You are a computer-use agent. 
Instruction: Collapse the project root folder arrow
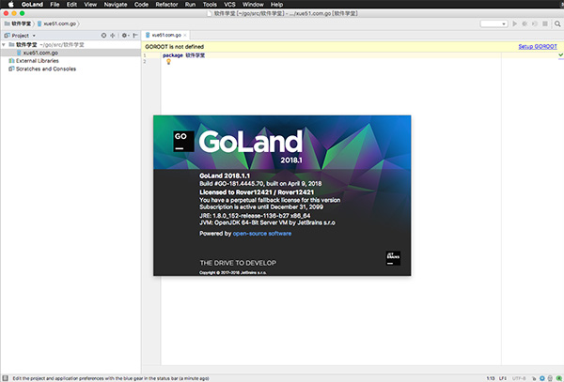4,45
